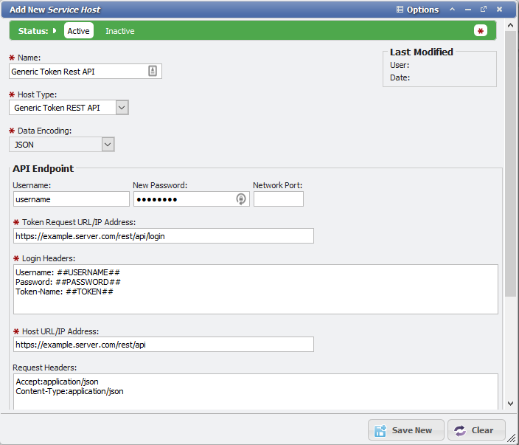Viewport: 519px width, 445px height.
Task: Click the password key icon in New Password
Action: (x=240, y=199)
